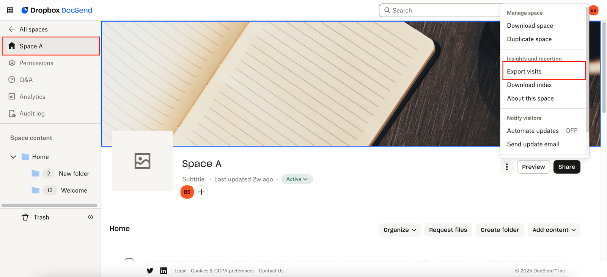Click the Trash info icon

[91, 217]
